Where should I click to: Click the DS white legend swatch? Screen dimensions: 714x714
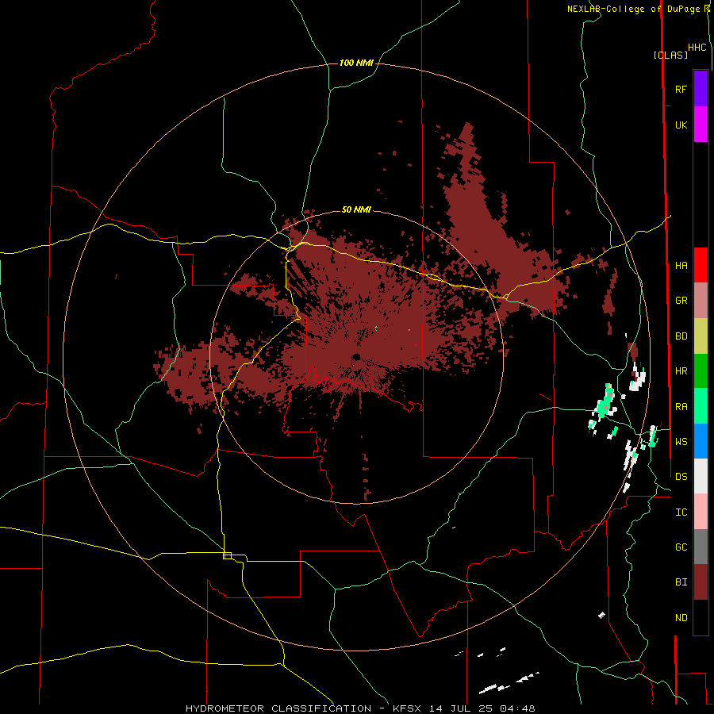click(701, 476)
